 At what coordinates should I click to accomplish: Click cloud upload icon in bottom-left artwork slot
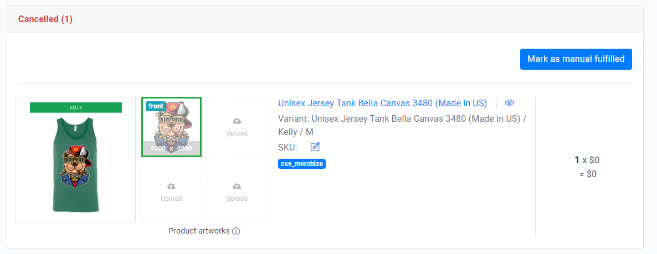point(171,186)
